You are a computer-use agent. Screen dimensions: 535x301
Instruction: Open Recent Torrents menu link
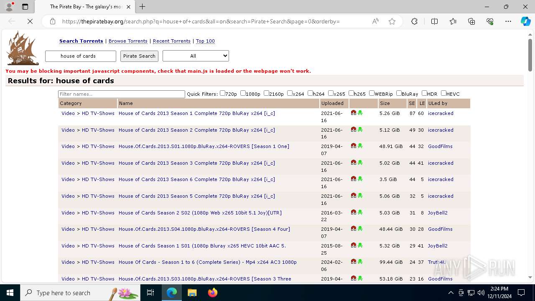(172, 41)
